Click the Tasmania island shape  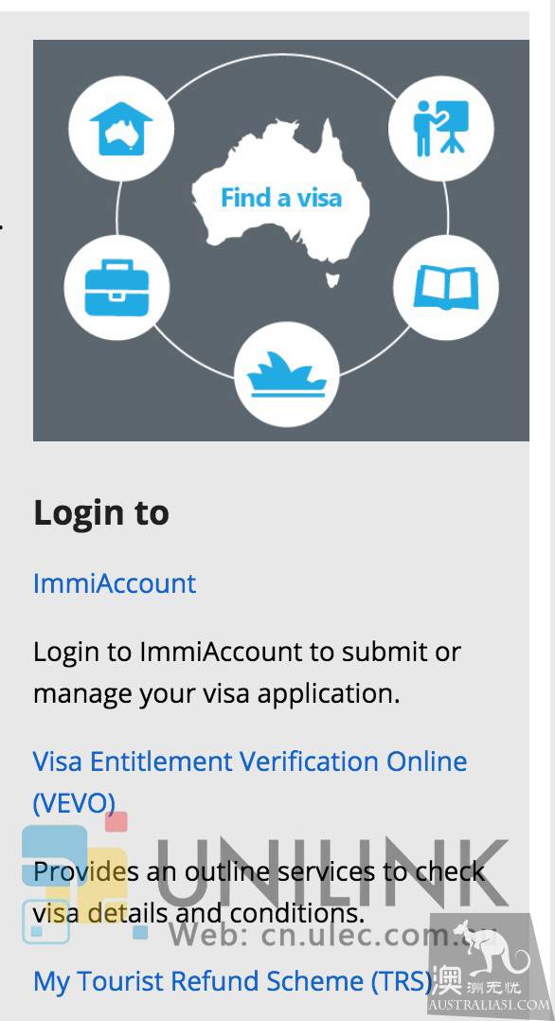pos(334,280)
